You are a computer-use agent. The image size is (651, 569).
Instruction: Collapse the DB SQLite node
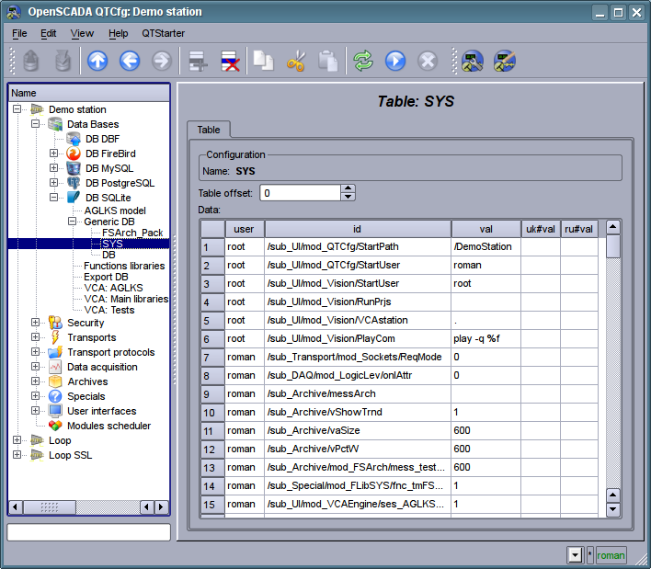click(x=53, y=197)
